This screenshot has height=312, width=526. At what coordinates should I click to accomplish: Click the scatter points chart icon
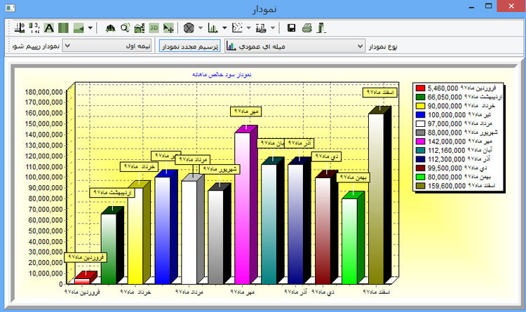click(x=237, y=28)
